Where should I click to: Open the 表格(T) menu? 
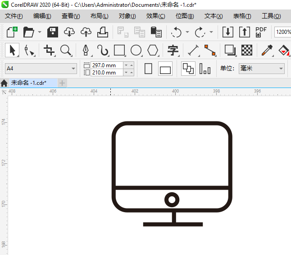coord(242,16)
